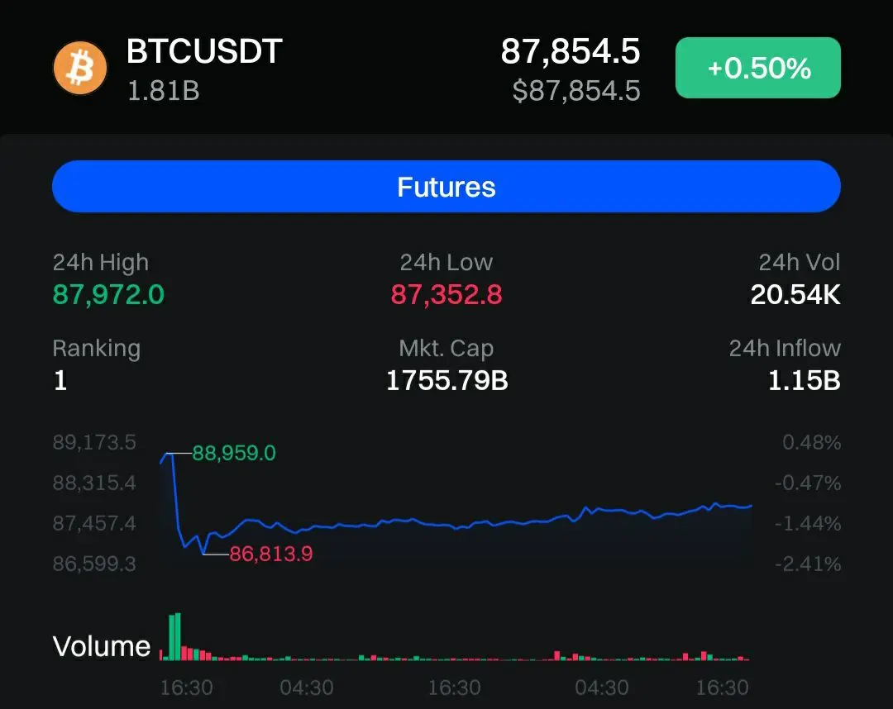Select the BTCUSDT pair title
This screenshot has width=893, height=709.
tap(204, 52)
